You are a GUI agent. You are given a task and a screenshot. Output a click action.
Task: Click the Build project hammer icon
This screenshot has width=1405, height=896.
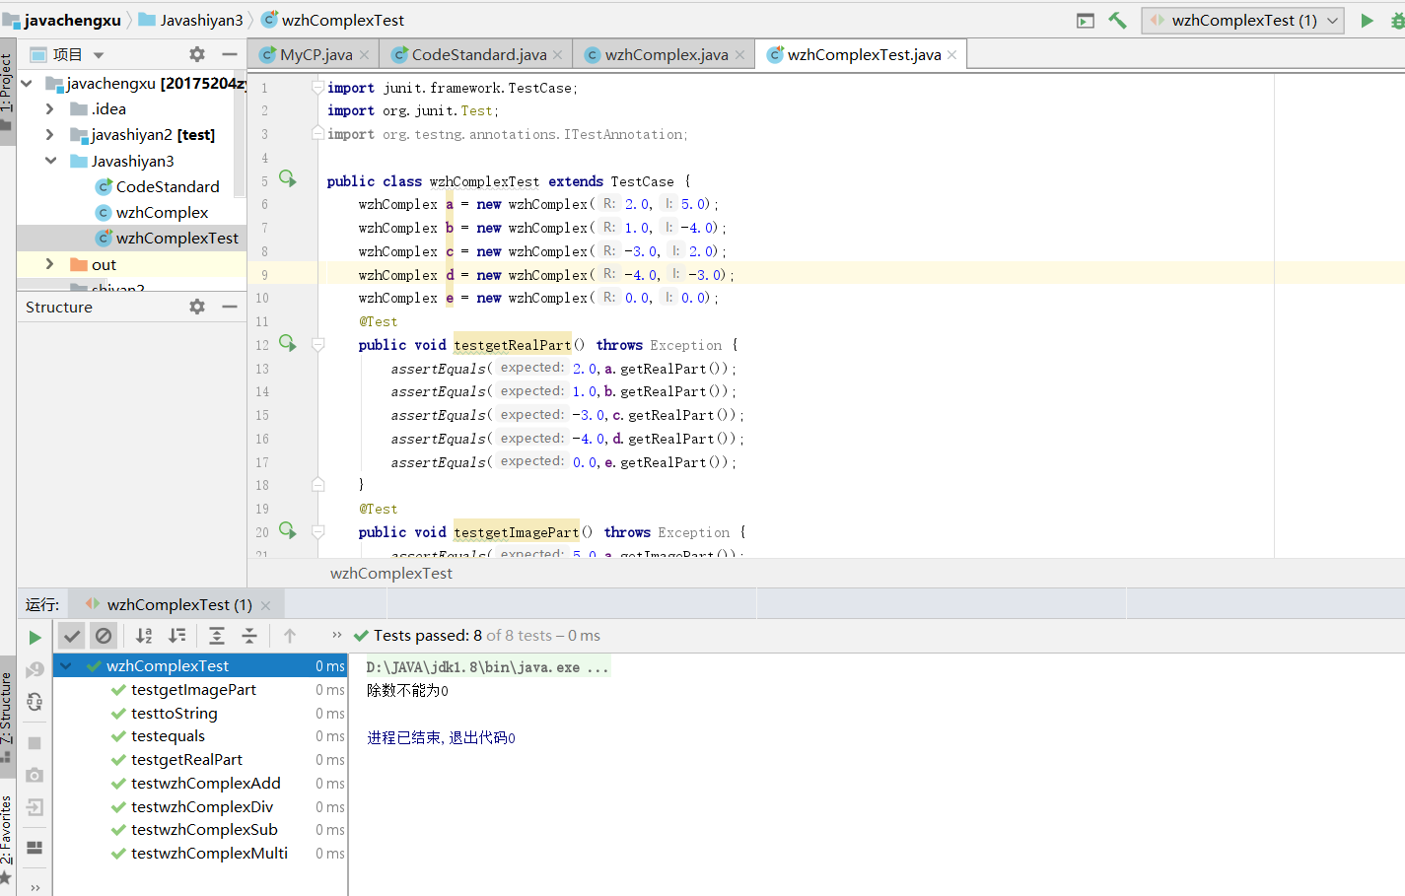1117,20
